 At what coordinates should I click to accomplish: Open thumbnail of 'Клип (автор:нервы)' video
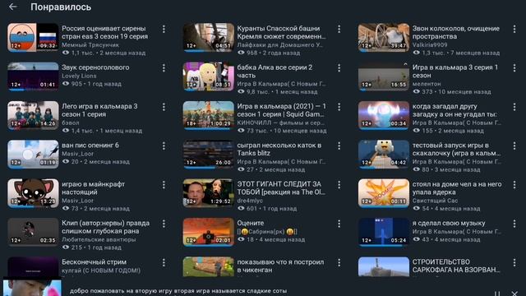tap(33, 232)
